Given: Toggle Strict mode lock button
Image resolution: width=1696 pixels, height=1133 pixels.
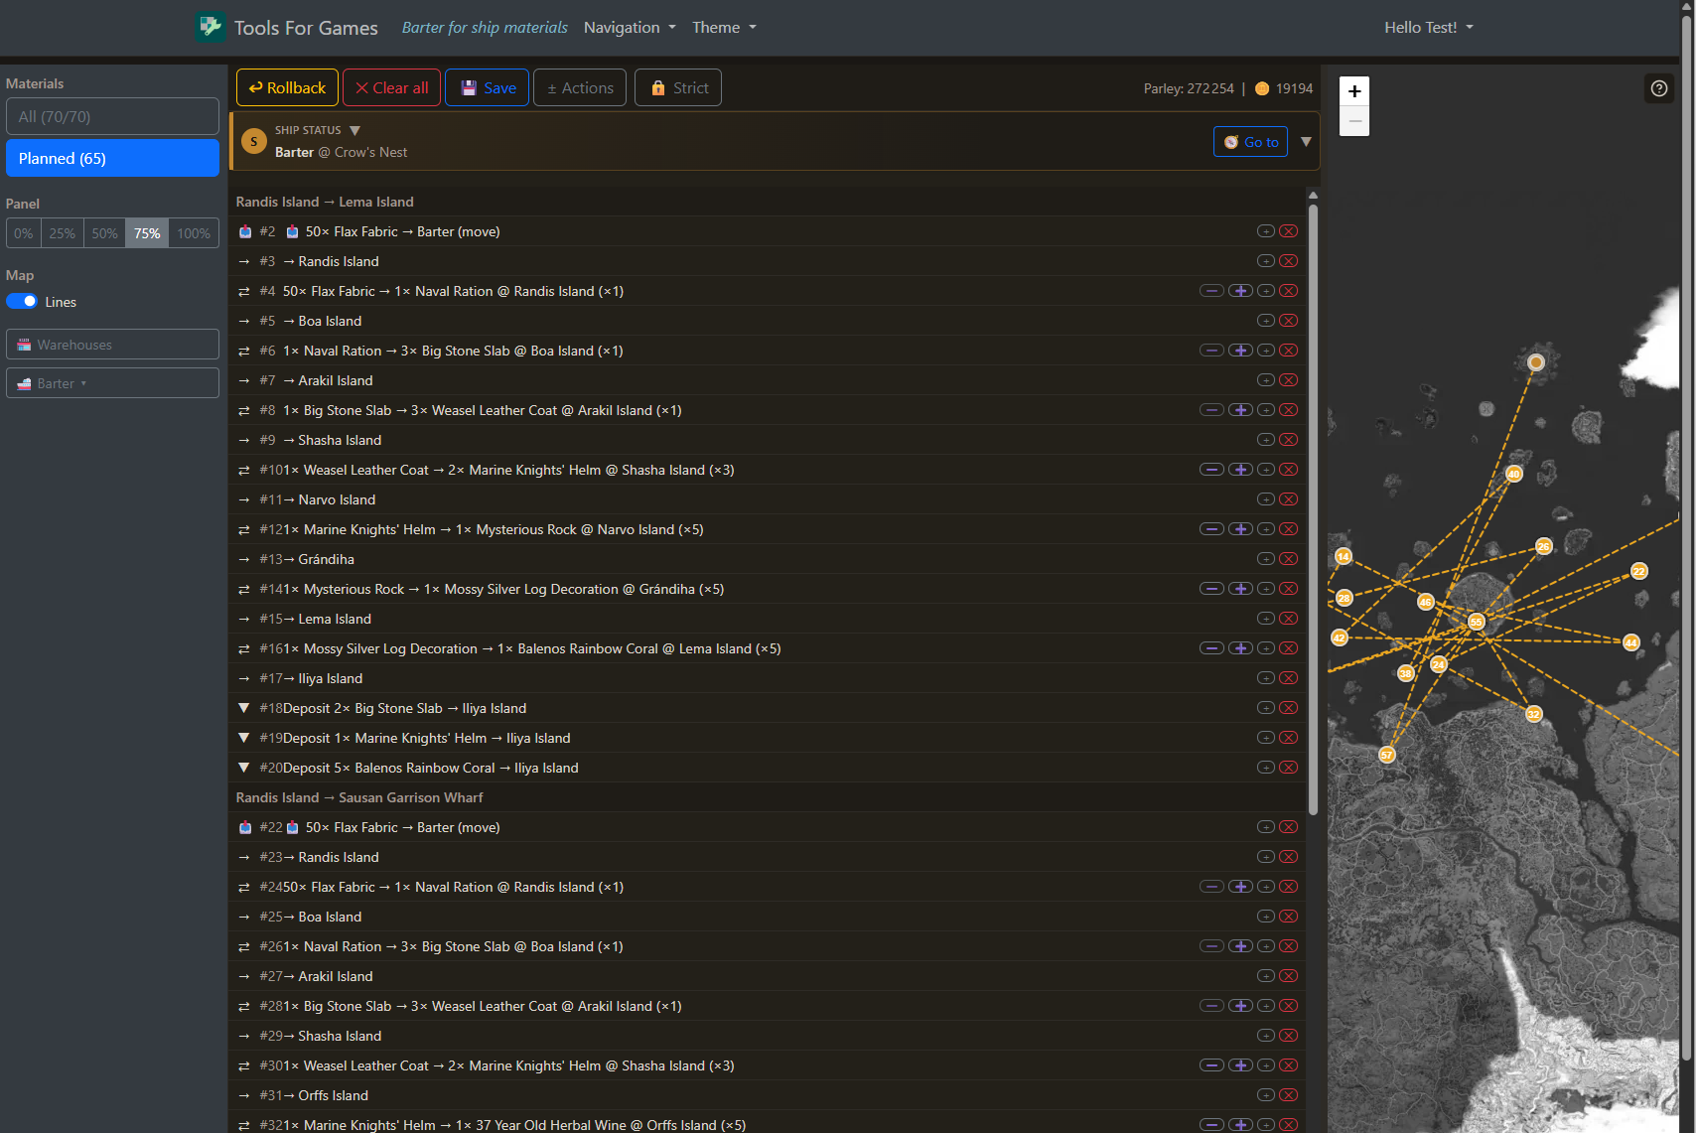Looking at the screenshot, I should click(x=678, y=87).
